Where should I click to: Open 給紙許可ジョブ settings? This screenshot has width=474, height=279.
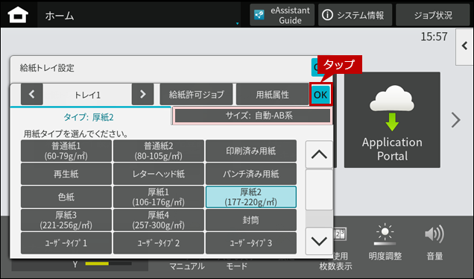pos(196,95)
